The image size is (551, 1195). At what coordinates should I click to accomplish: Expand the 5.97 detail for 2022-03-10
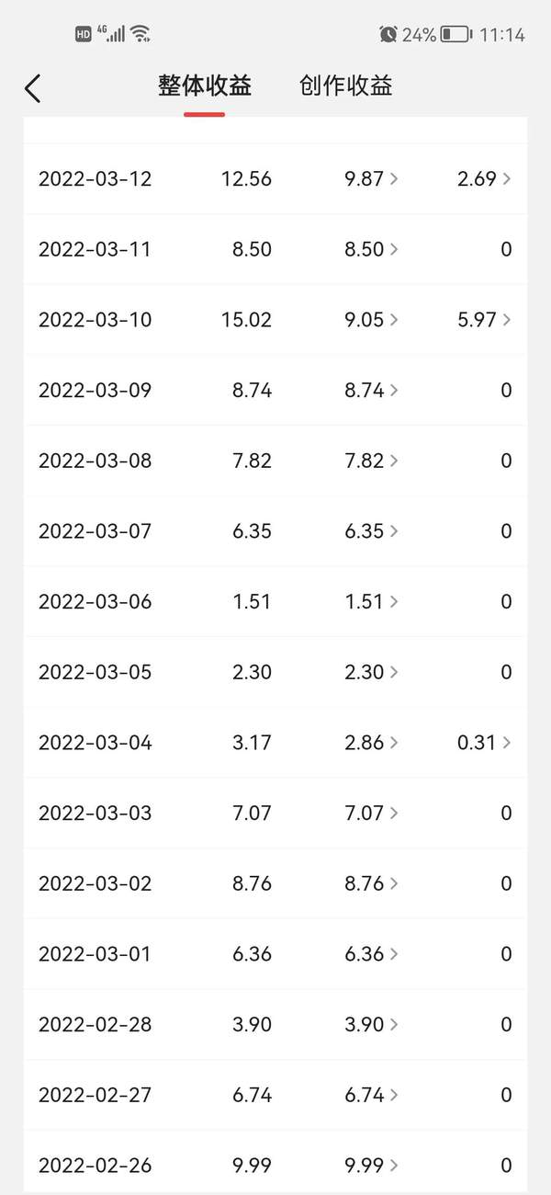(x=484, y=320)
